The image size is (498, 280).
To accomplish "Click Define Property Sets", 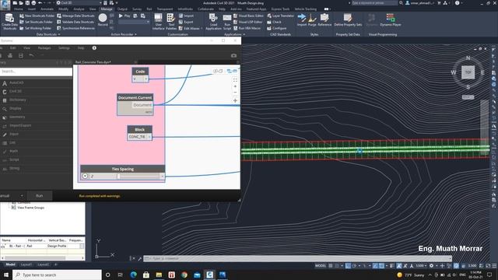I will pos(348,20).
